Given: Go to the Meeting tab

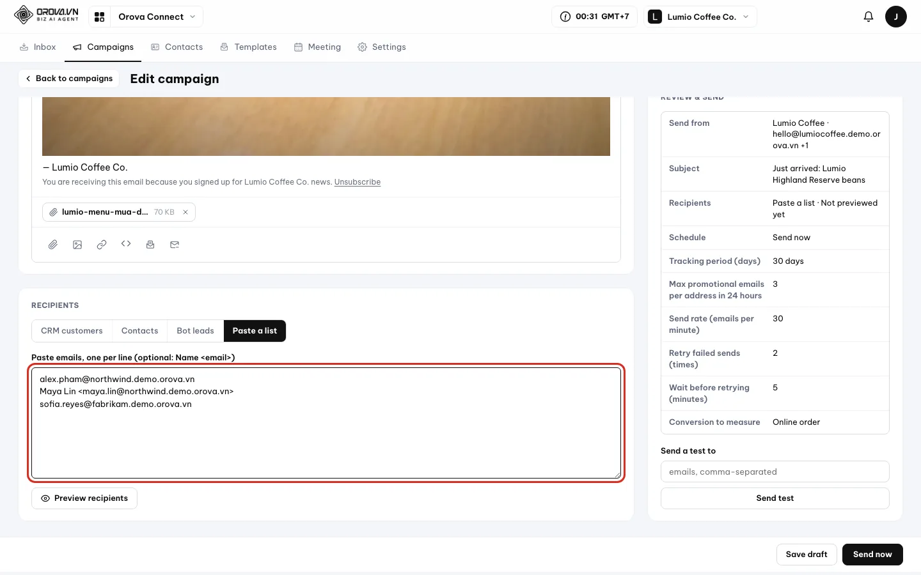Looking at the screenshot, I should pos(317,47).
